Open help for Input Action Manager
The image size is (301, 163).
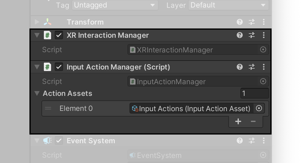tap(240, 67)
